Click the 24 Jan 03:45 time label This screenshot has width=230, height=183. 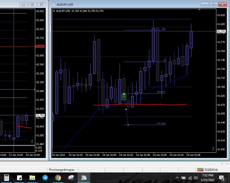(193, 155)
